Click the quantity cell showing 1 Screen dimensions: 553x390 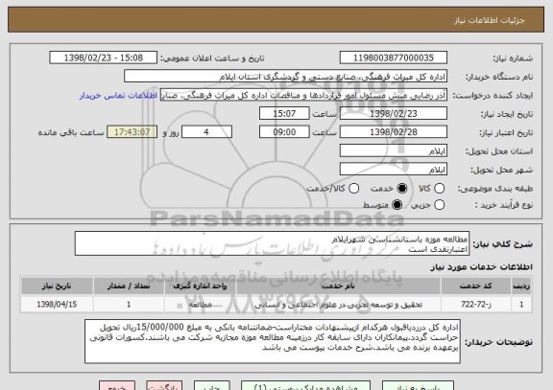[129, 304]
